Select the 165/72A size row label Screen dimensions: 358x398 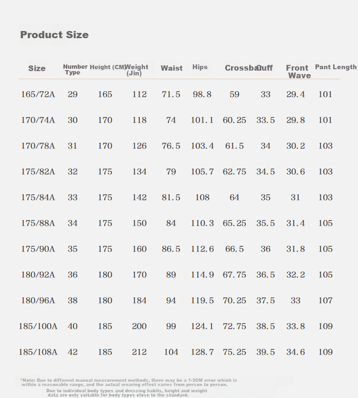tap(38, 94)
